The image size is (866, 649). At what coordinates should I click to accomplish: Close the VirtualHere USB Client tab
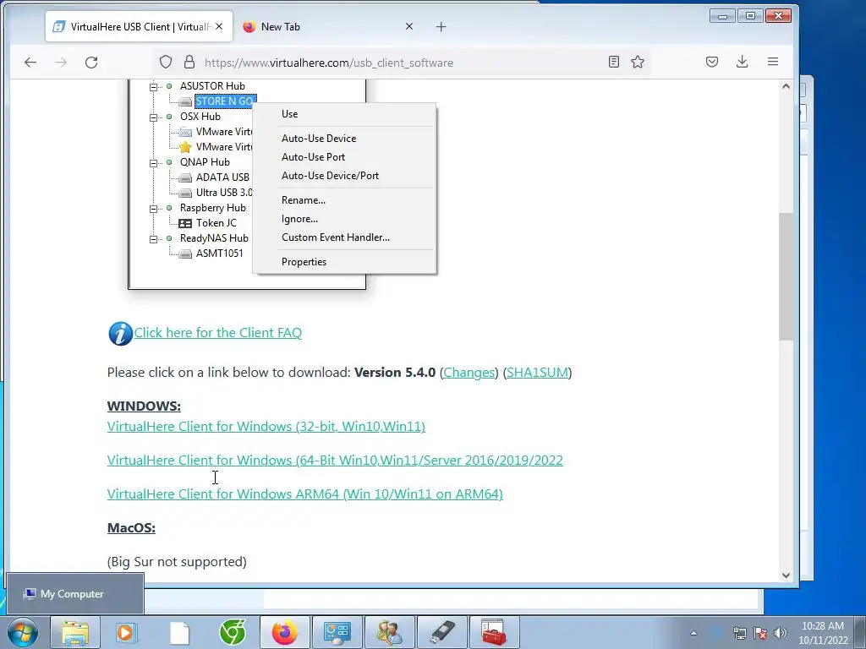coord(219,26)
